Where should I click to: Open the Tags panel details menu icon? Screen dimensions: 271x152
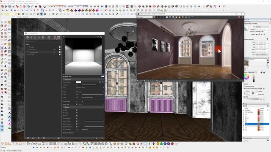click(268, 106)
